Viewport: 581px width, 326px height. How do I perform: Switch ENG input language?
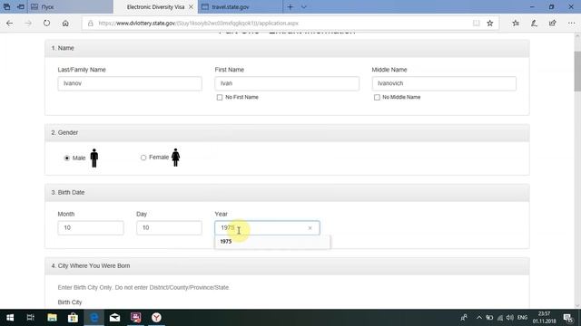523,318
